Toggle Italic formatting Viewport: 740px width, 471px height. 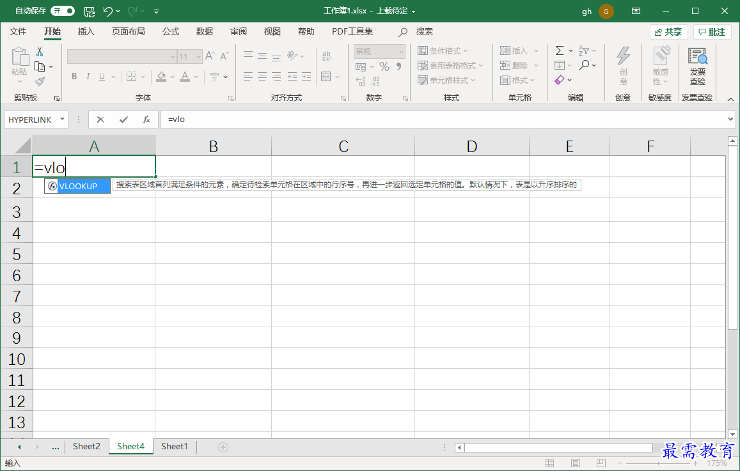click(88, 77)
